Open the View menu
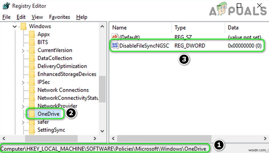Screen dimensions: 269x153 pyautogui.click(x=37, y=17)
